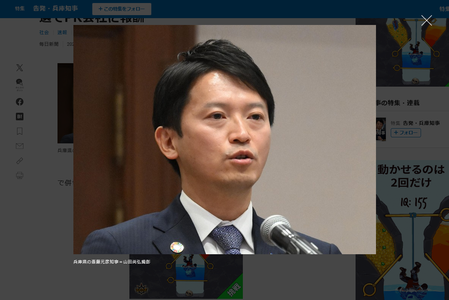Open the sidebar feature thumbnail of the governor
This screenshot has width=449, height=300.
381,129
